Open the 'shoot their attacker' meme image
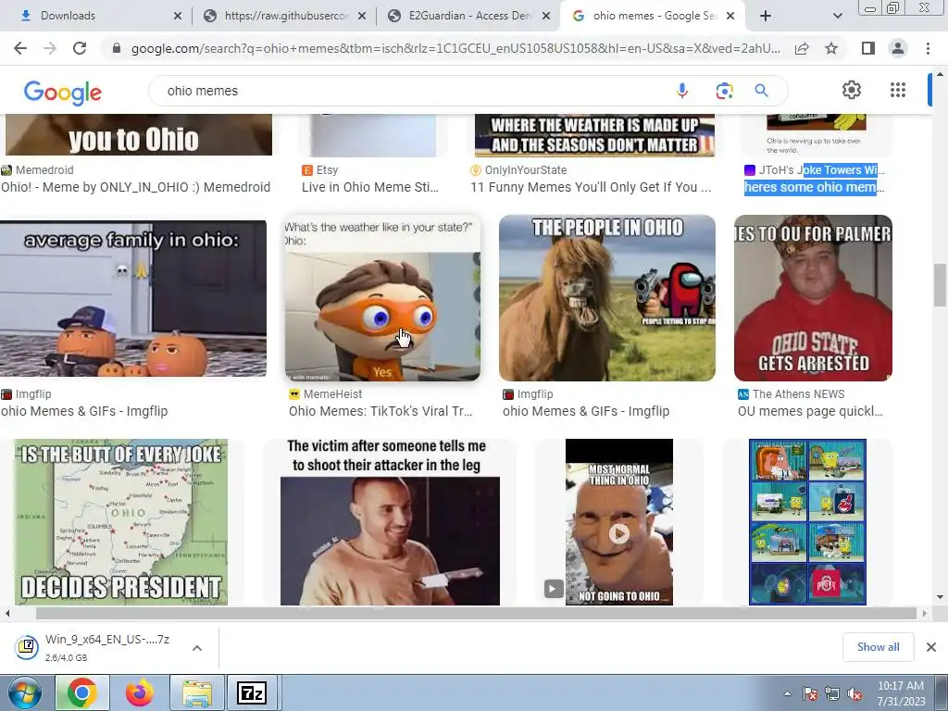Viewport: 948px width, 711px height. (x=390, y=522)
